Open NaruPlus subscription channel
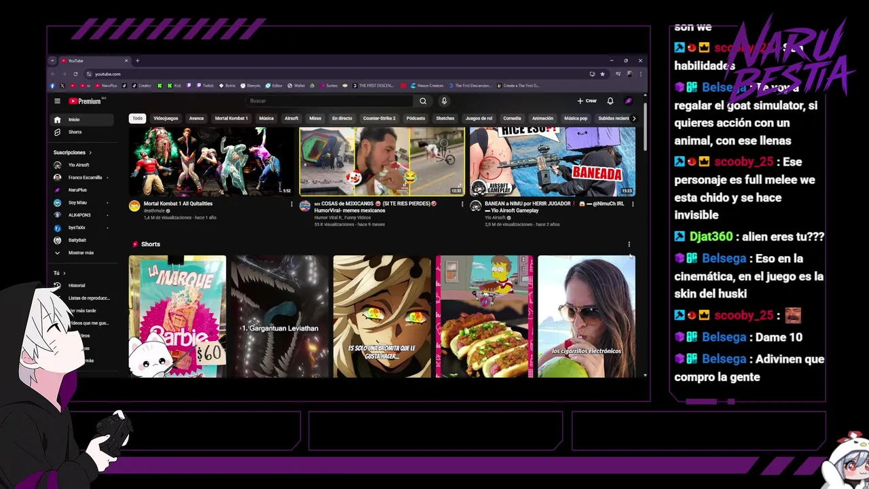869x489 pixels. click(83, 190)
